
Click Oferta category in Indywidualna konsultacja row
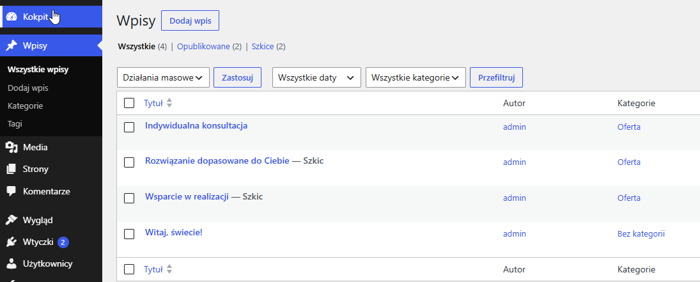[629, 127]
